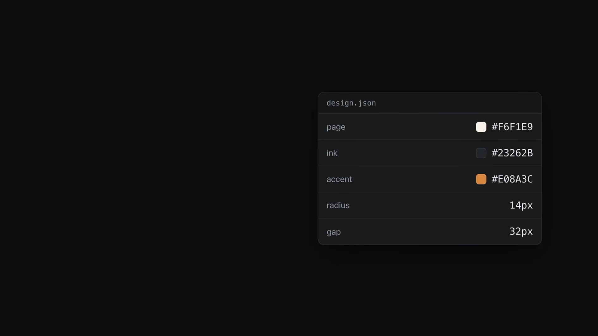Click the accent orange color swatch
This screenshot has width=598, height=336.
click(x=481, y=179)
